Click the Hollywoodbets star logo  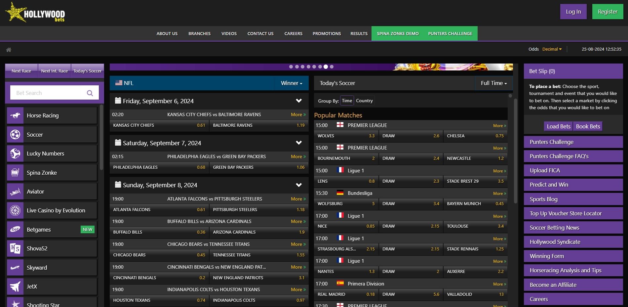point(35,13)
